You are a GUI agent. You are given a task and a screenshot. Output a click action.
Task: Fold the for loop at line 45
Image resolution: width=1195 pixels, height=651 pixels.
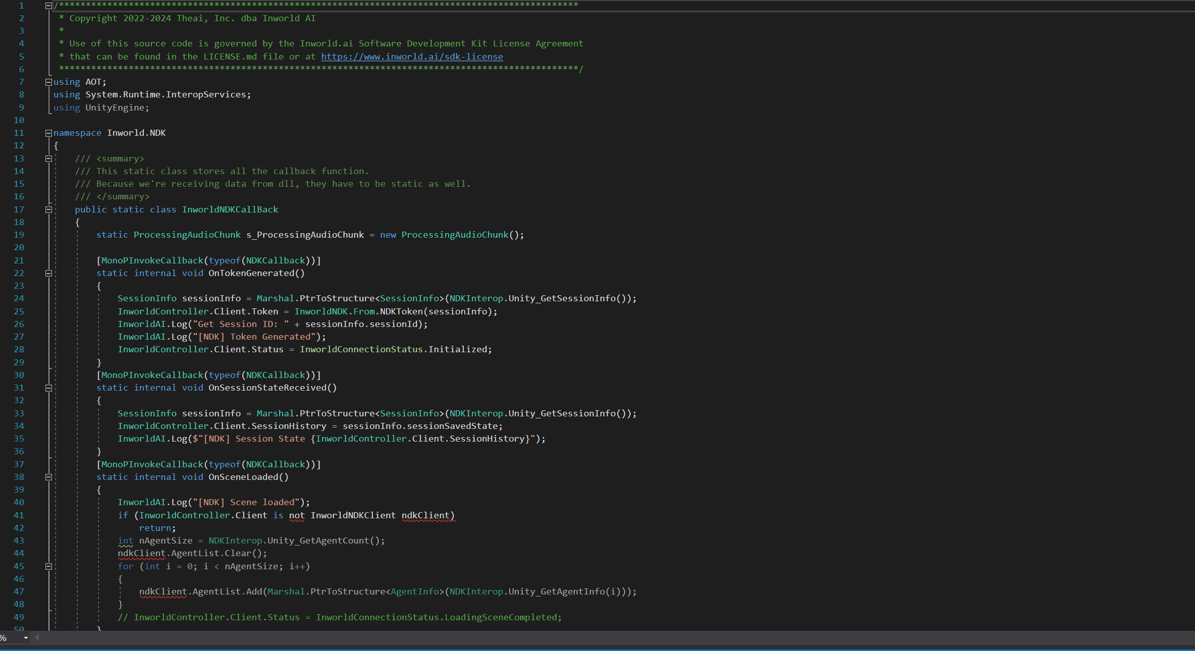click(48, 566)
